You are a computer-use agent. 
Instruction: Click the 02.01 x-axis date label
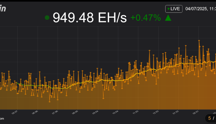[196, 112]
